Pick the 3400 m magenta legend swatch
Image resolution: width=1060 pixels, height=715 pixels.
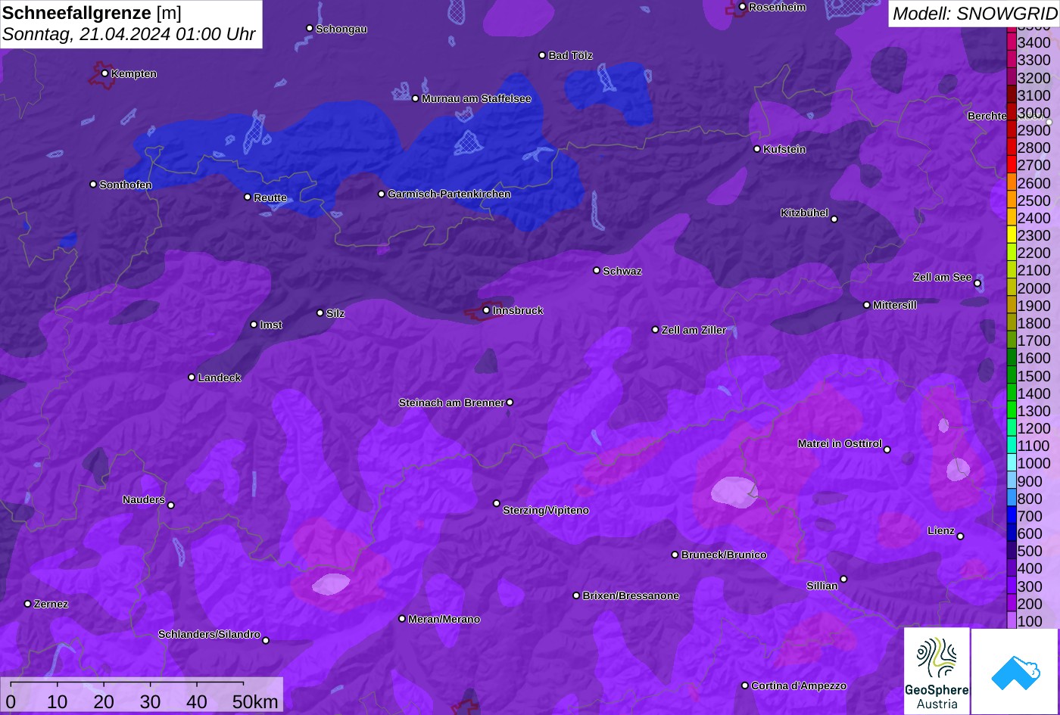(x=1012, y=42)
